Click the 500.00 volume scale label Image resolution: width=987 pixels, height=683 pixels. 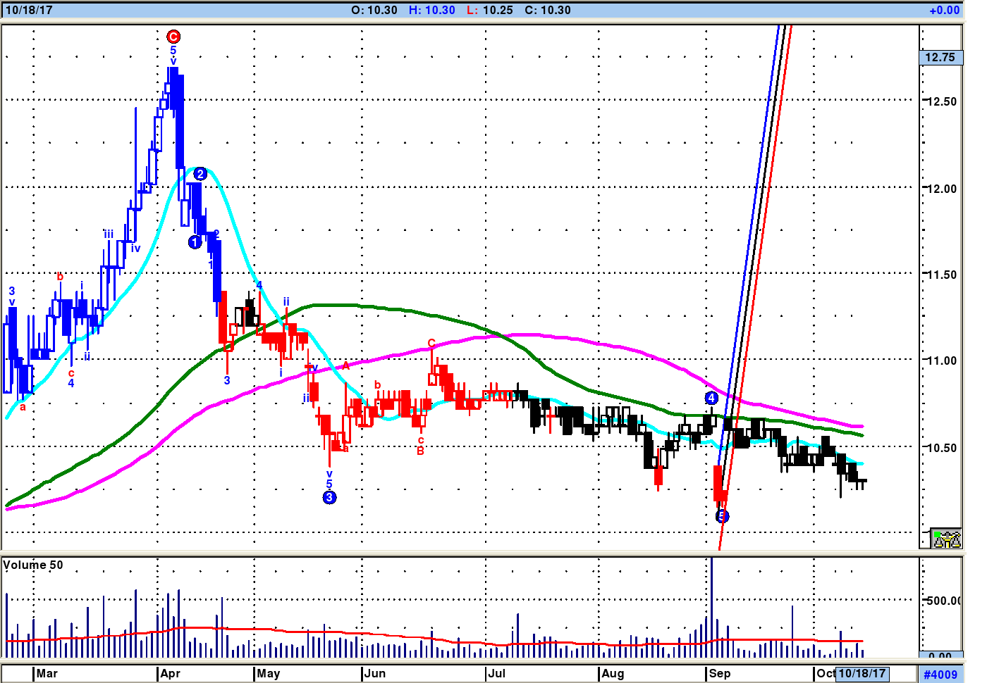coord(943,601)
